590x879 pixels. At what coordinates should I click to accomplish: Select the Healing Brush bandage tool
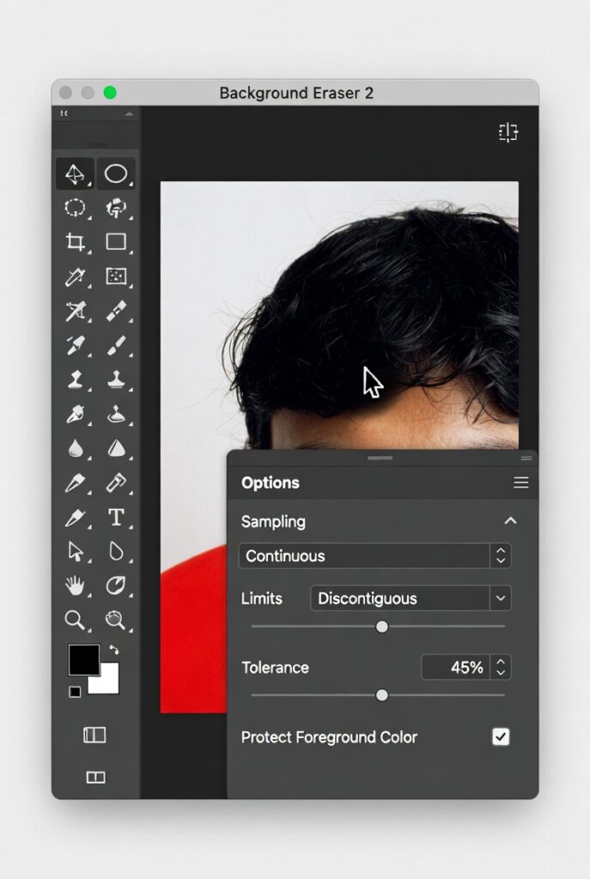[x=116, y=311]
